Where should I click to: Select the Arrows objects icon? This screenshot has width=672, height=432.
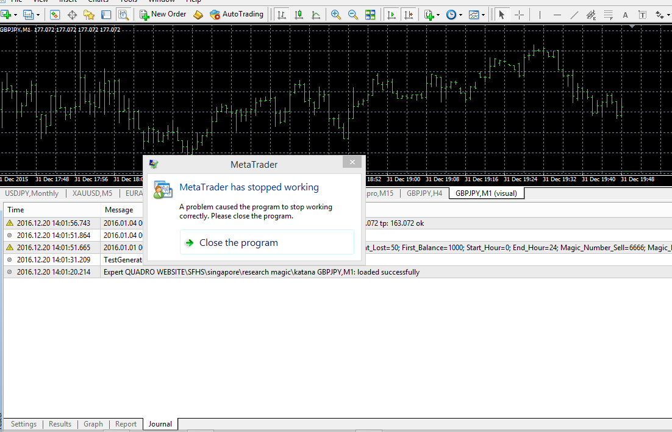(659, 15)
